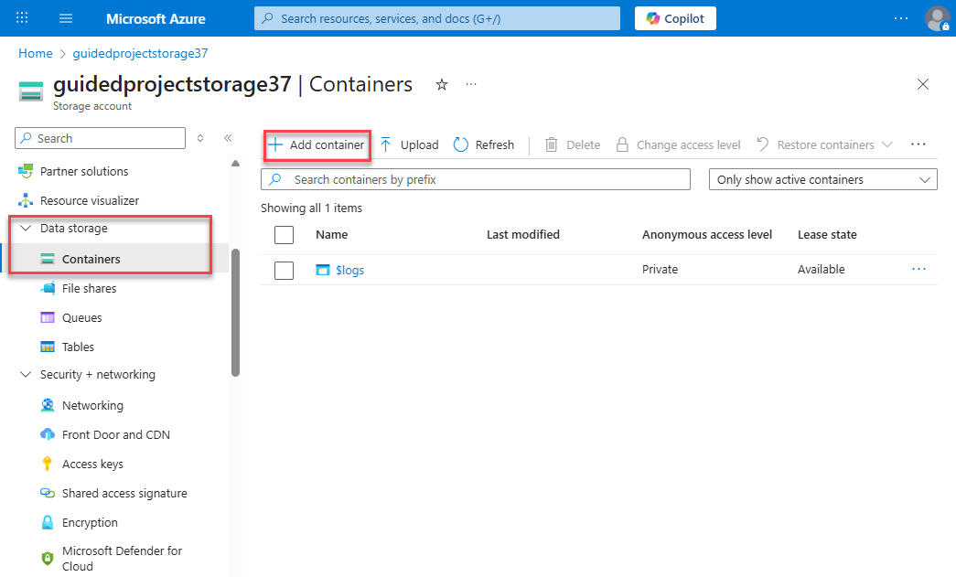Open Encryption settings
Image resolution: width=956 pixels, height=577 pixels.
click(x=90, y=522)
